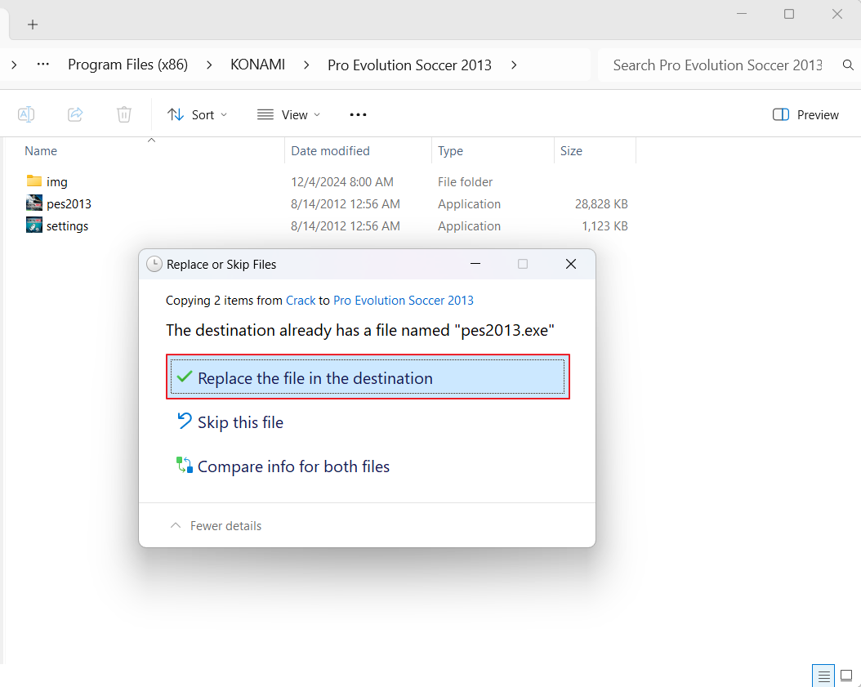Minimize the File Explorer window
861x687 pixels.
(x=742, y=14)
